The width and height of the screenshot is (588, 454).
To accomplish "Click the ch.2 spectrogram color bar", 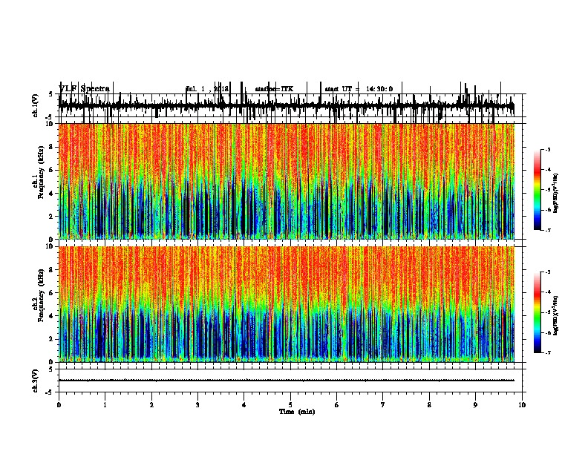I will (x=538, y=312).
